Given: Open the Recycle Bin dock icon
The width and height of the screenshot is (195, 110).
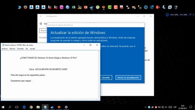Looking at the screenshot, I should coord(176,7).
